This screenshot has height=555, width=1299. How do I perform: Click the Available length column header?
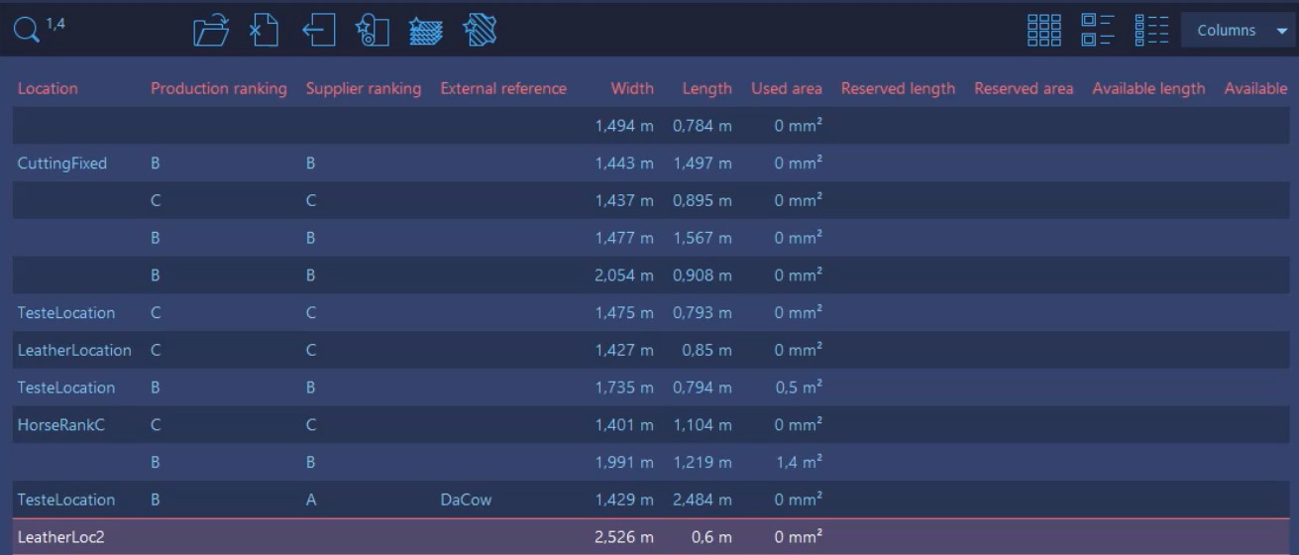(1149, 88)
